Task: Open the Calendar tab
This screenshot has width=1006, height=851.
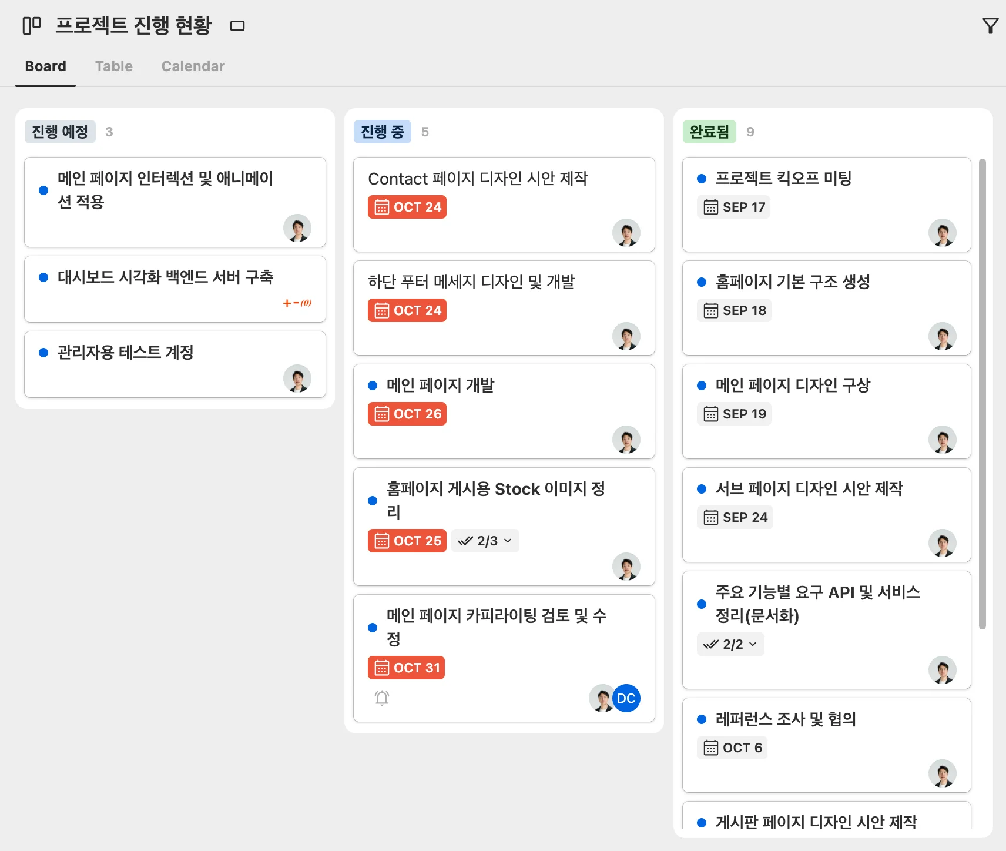Action: (193, 66)
